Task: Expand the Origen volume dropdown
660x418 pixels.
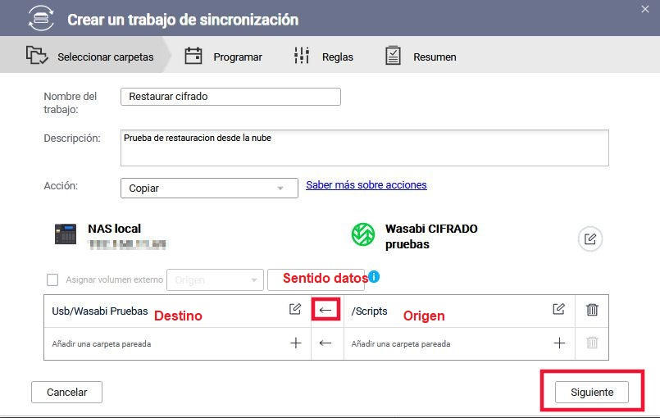Action: [x=215, y=279]
